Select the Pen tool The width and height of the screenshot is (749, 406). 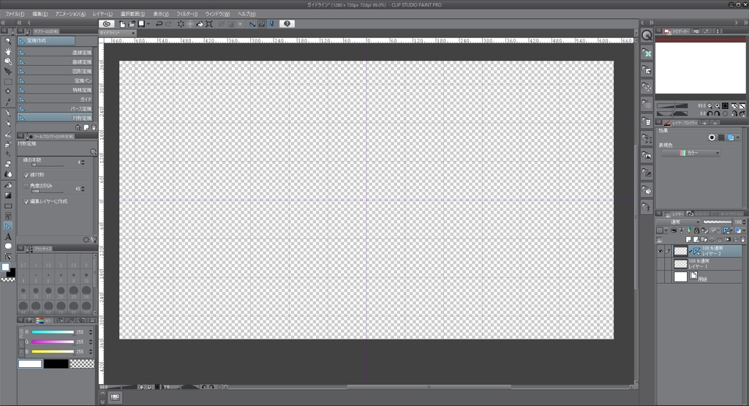pyautogui.click(x=8, y=113)
